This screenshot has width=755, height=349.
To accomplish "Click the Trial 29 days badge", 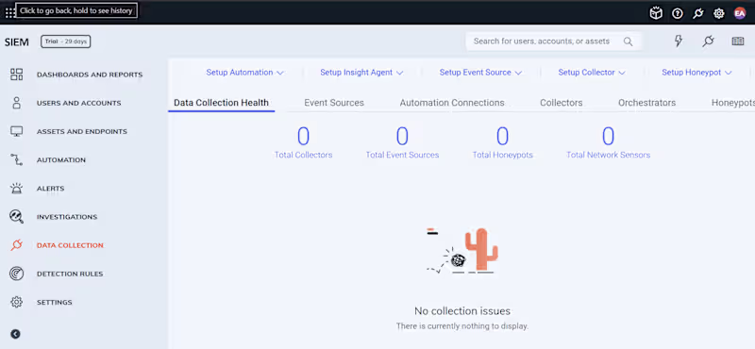I will coord(65,42).
